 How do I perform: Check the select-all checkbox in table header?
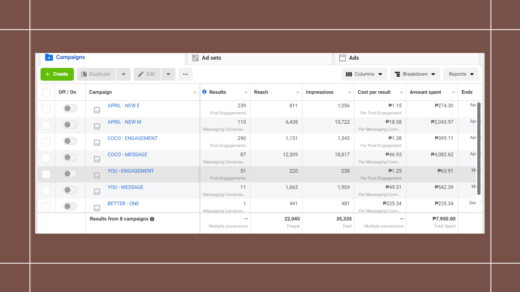[46, 92]
